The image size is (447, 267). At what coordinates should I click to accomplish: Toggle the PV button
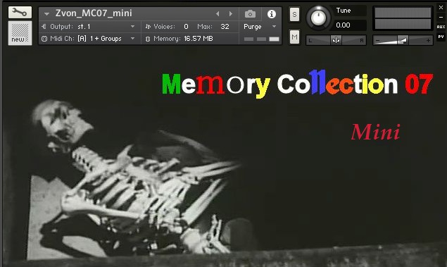441,37
